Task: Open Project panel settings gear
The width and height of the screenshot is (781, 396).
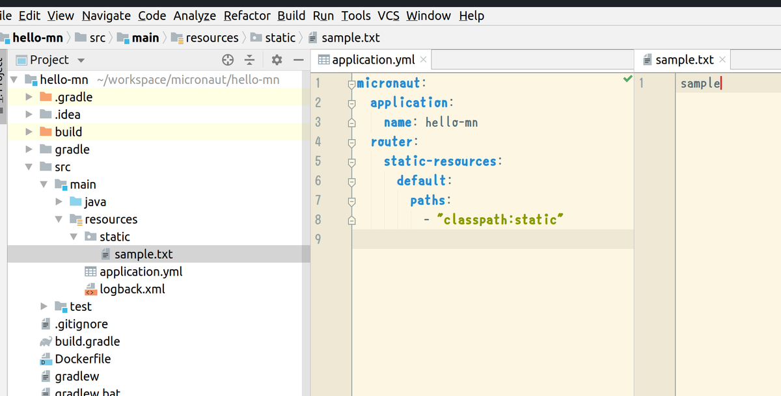Action: click(x=277, y=60)
